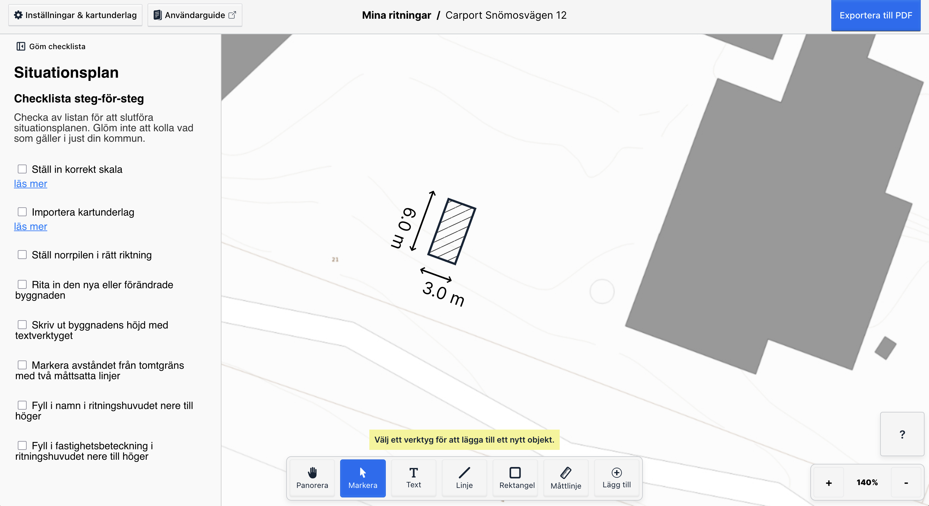Check 'Ställ norrpilen i rätt riktning'

[22, 255]
